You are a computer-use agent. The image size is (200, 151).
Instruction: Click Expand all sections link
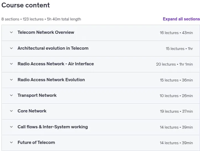pos(181,19)
